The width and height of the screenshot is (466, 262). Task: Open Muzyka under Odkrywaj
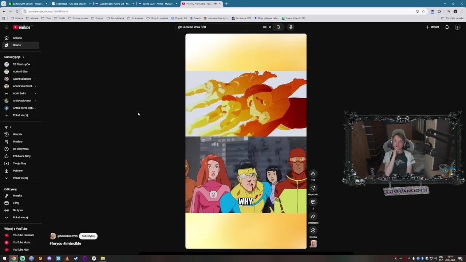tap(21, 196)
